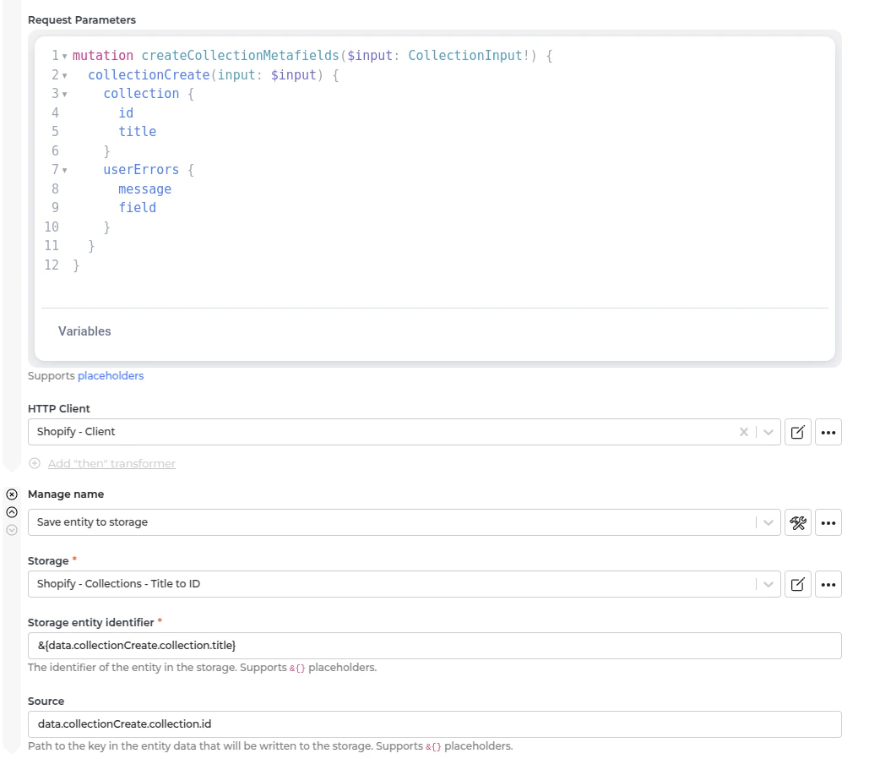Viewport: 869px width, 759px height.
Task: Click the Source input field
Action: click(434, 724)
